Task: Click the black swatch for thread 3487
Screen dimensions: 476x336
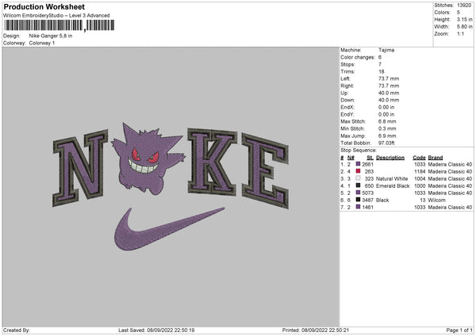Action: pos(359,200)
